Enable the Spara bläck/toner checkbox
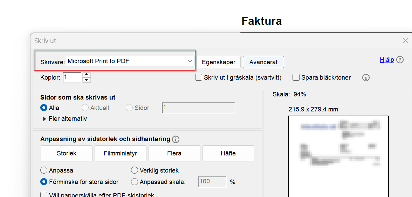Screen dimensions: 412x197 tap(296, 78)
